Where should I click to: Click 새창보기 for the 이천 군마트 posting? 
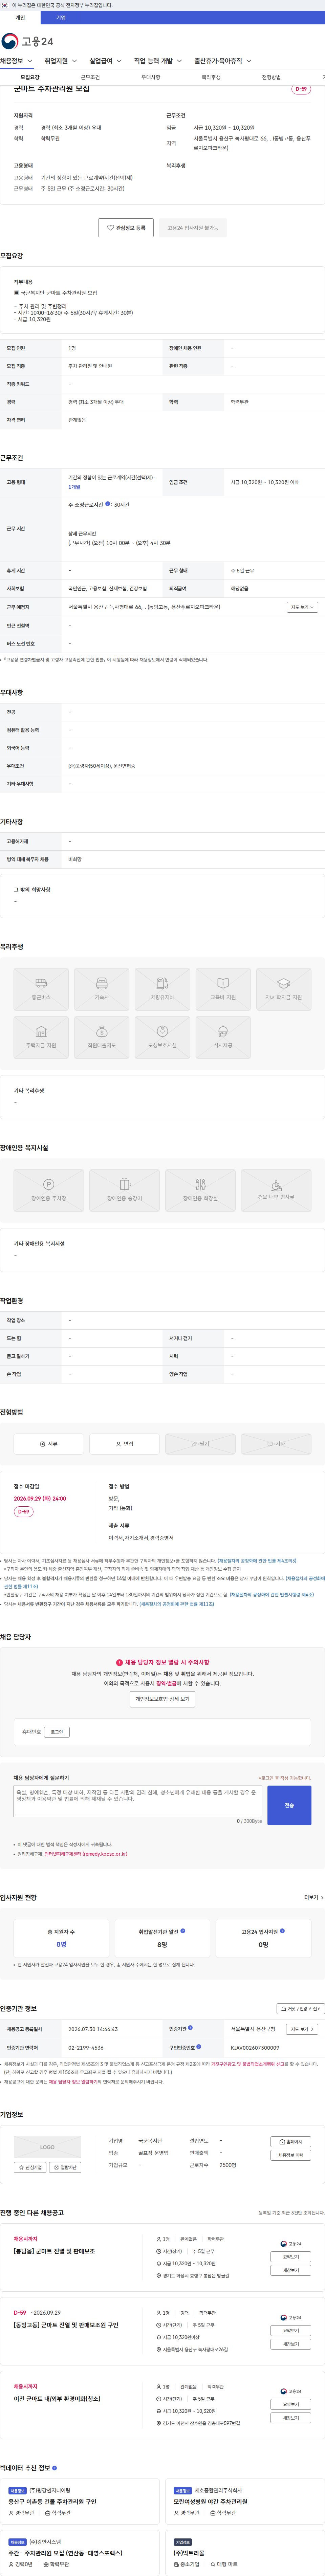point(291,2418)
